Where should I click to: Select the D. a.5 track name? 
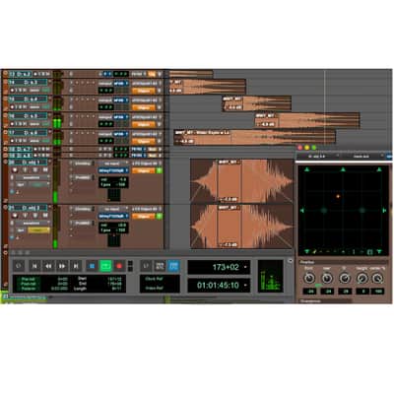pos(29,116)
